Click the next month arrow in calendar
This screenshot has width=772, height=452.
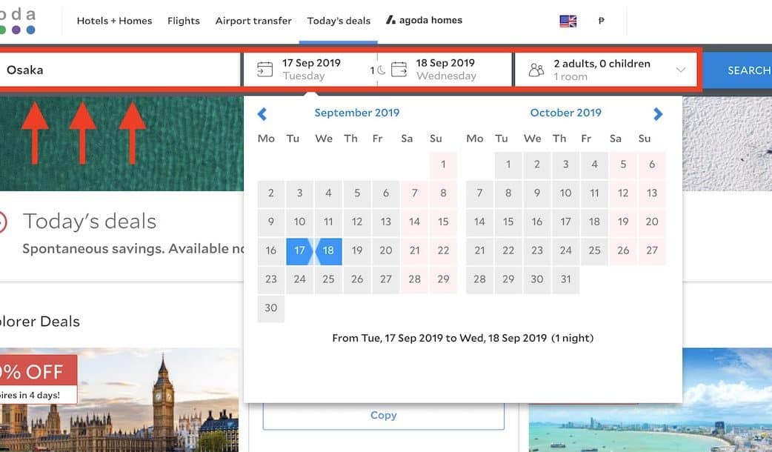point(658,113)
